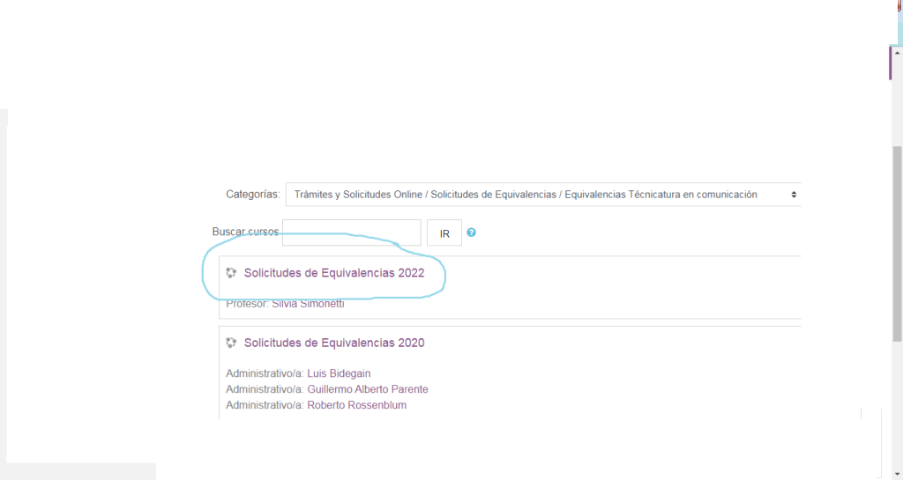Open Solicitudes de Equivalencias 2022 course
This screenshot has width=903, height=480.
334,273
